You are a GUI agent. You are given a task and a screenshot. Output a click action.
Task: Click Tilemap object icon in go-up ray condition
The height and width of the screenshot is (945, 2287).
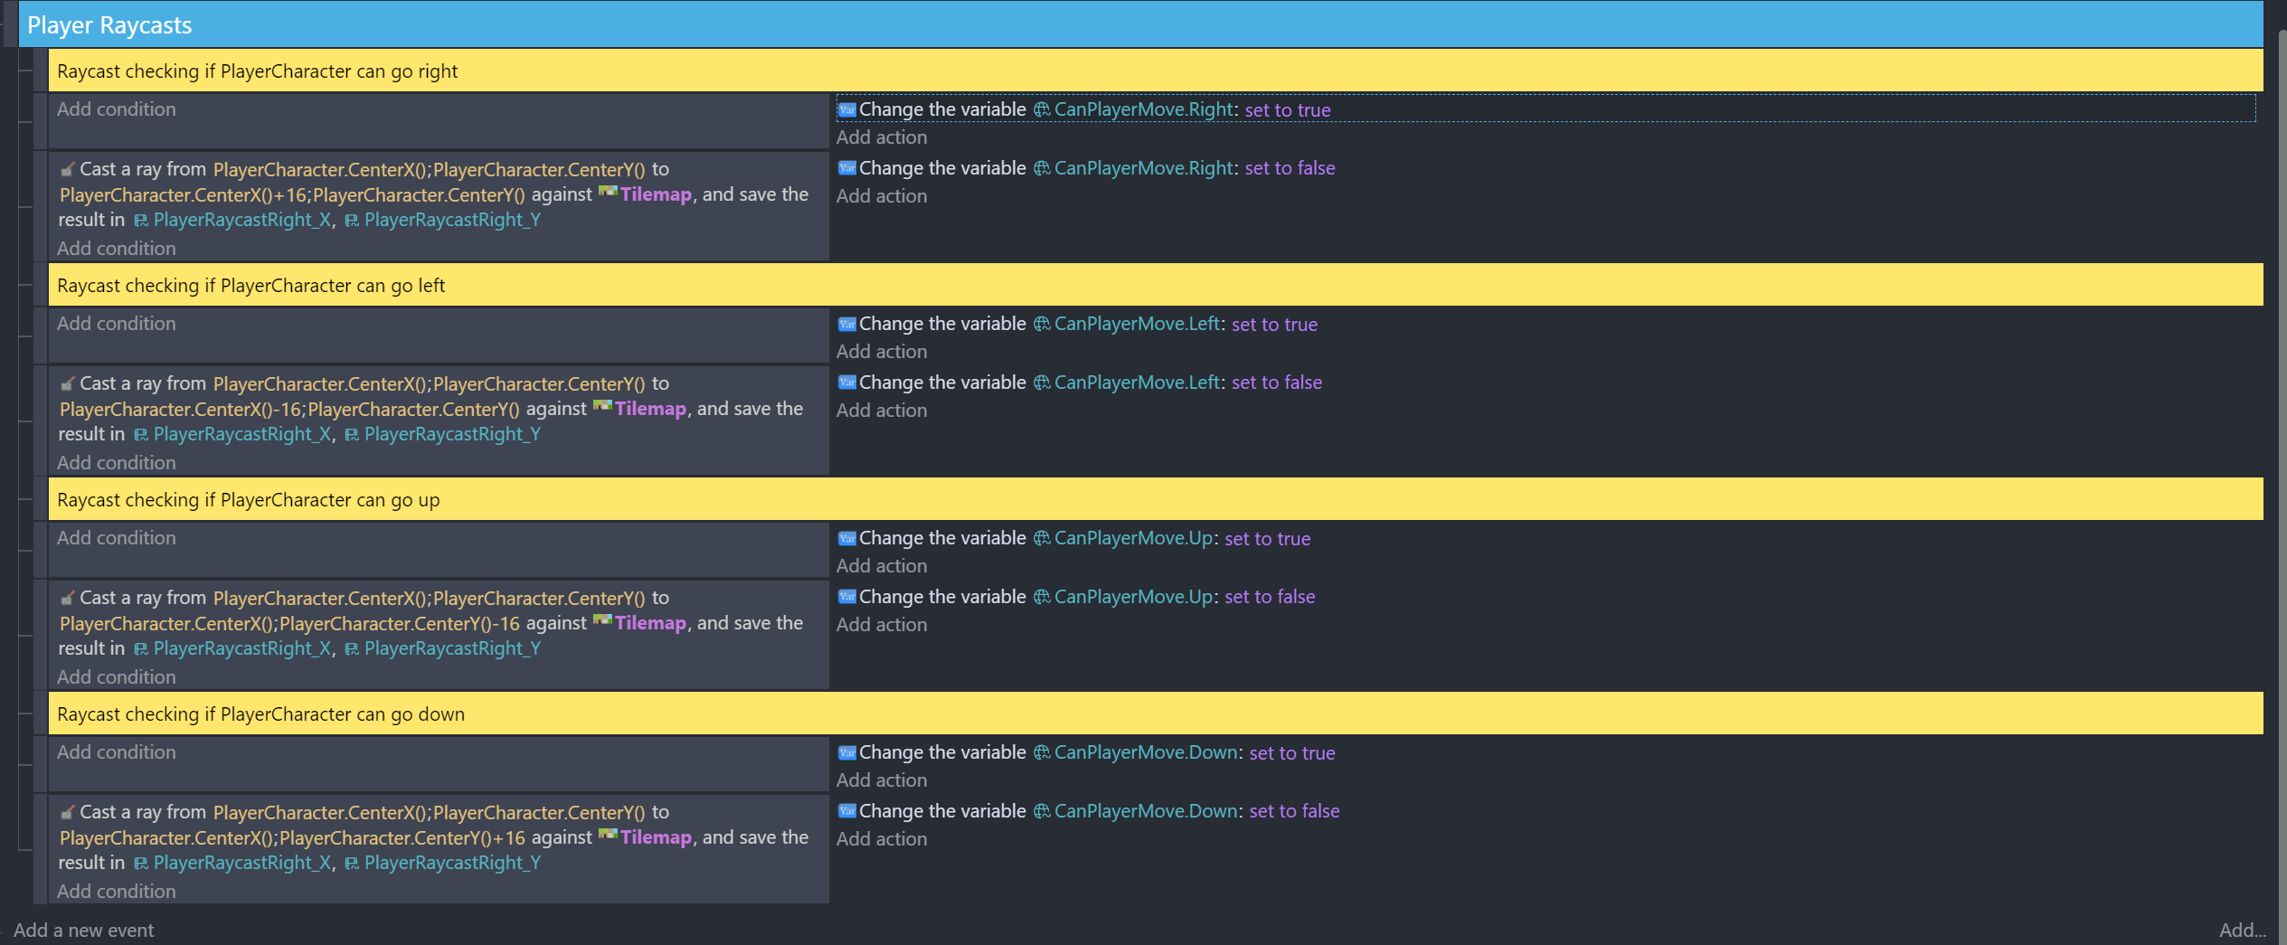point(602,621)
